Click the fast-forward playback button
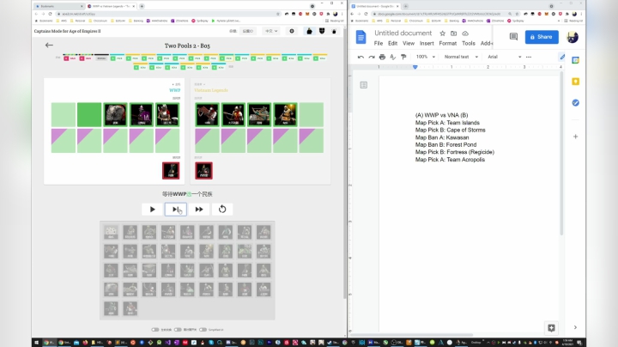 pyautogui.click(x=199, y=210)
